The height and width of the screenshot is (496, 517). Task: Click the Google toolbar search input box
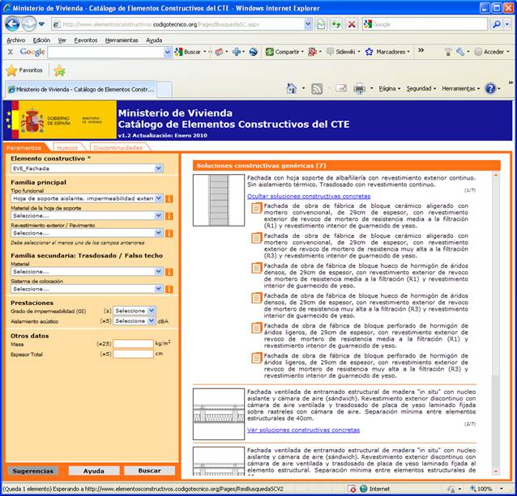pyautogui.click(x=106, y=52)
